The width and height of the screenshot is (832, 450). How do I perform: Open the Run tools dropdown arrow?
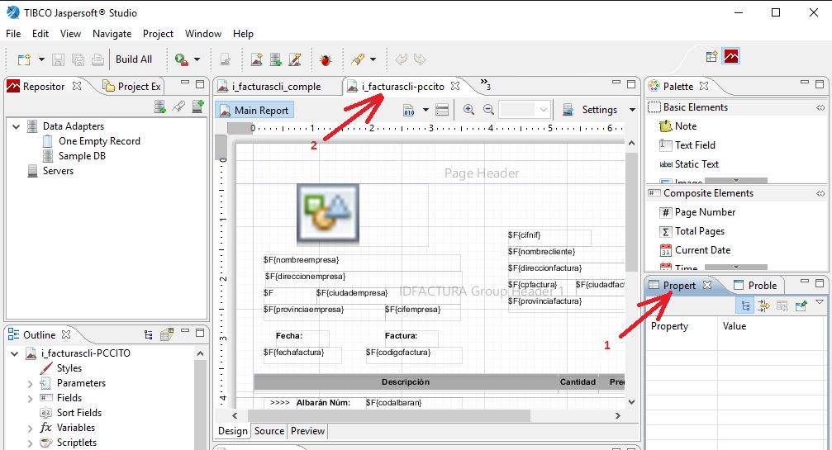(x=197, y=59)
